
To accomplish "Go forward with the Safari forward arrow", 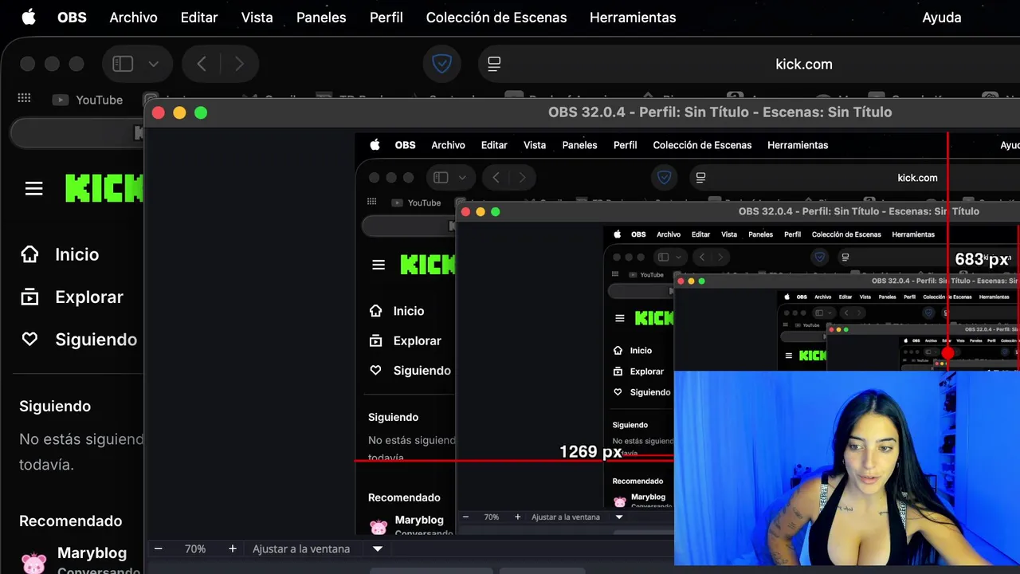I will point(239,64).
